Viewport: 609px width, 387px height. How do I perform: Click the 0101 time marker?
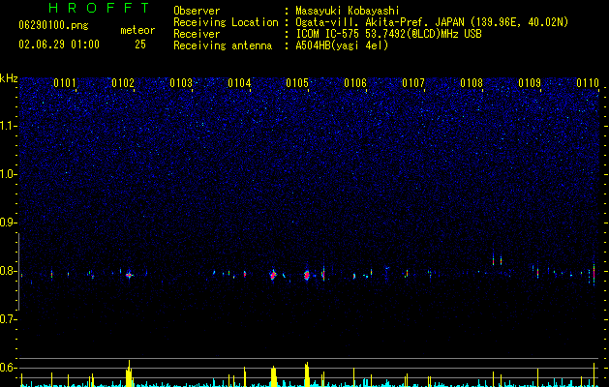pos(65,83)
